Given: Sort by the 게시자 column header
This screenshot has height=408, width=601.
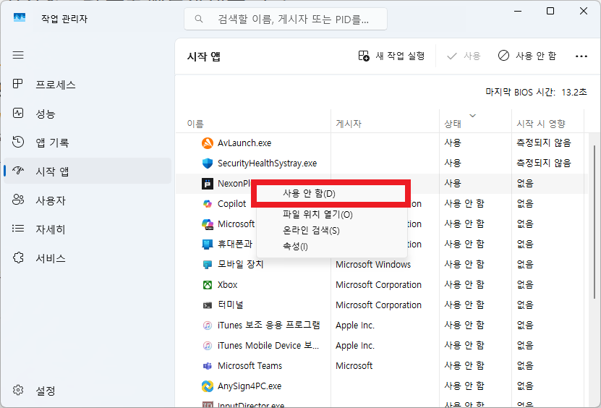Looking at the screenshot, I should click(385, 124).
